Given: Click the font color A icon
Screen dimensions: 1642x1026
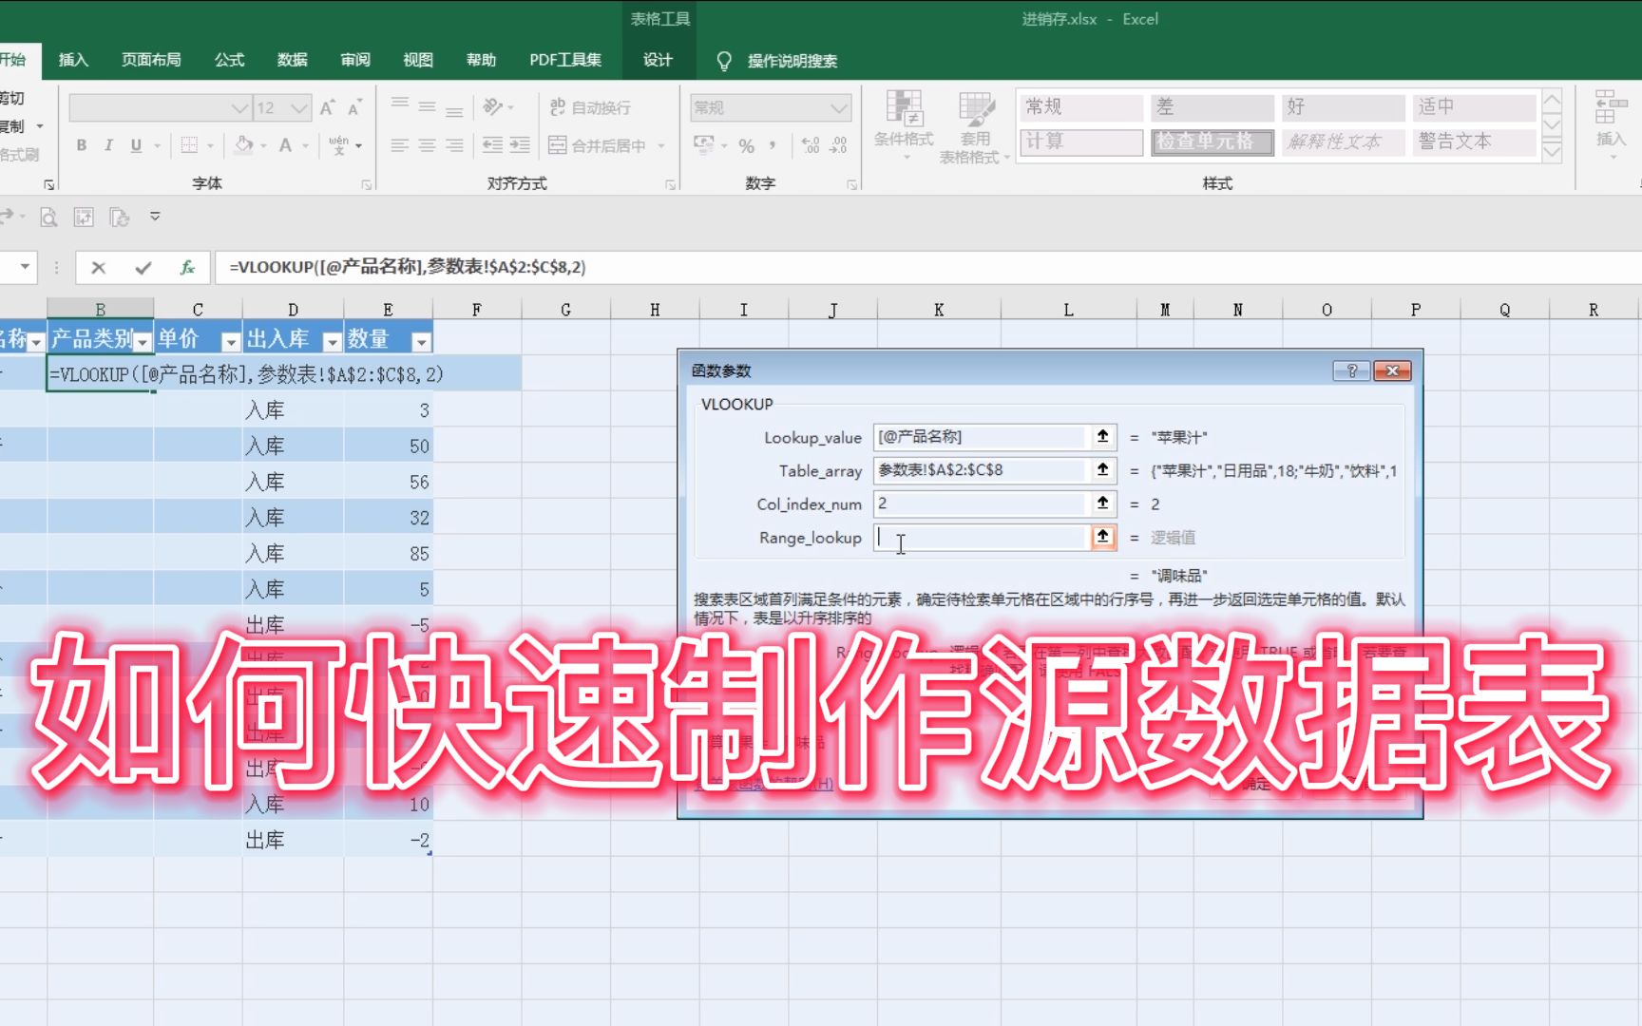Looking at the screenshot, I should click(x=285, y=145).
